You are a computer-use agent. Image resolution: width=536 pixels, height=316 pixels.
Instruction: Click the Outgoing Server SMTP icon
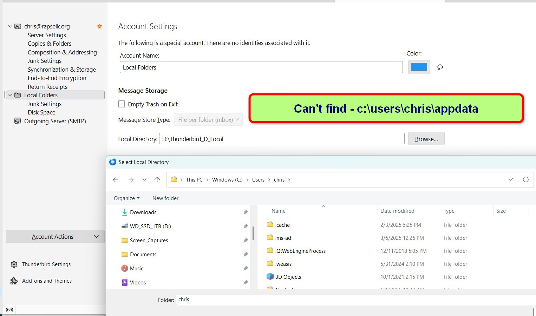click(18, 121)
